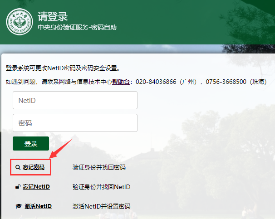
Task: Focus the 密码 password field
Action: click(75, 123)
